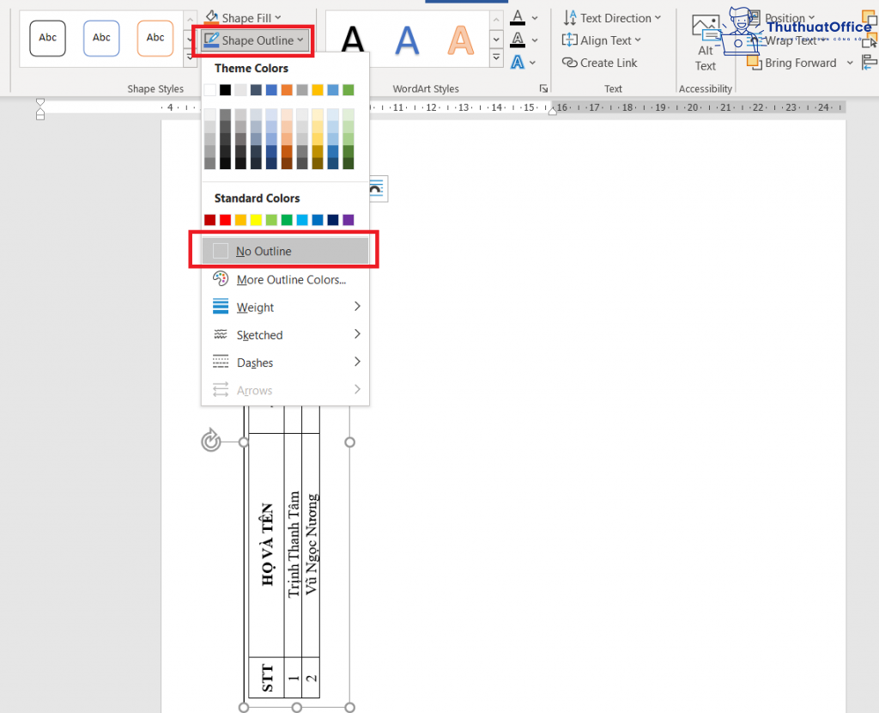Click the Text Effects glowing A icon
The height and width of the screenshot is (713, 879).
(518, 62)
